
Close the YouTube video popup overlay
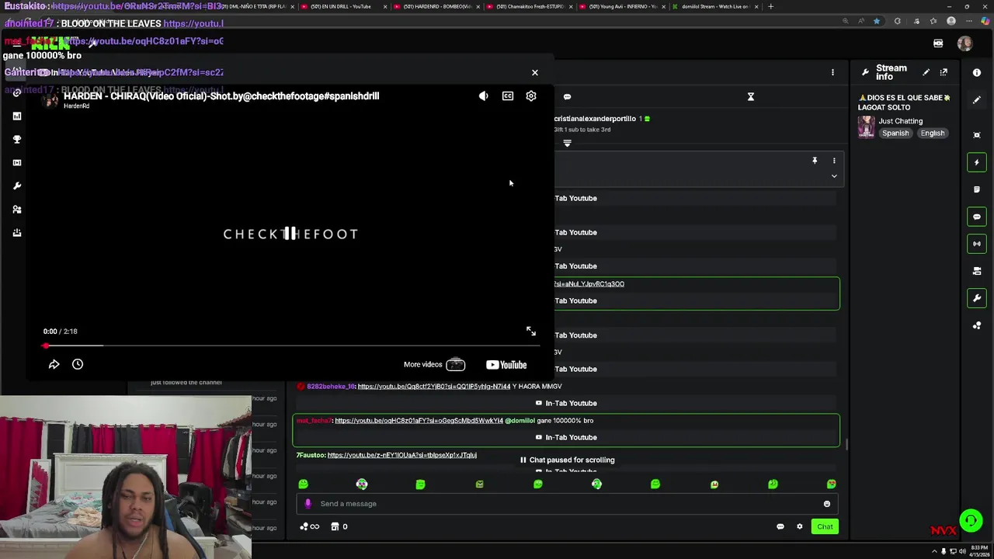pyautogui.click(x=534, y=72)
